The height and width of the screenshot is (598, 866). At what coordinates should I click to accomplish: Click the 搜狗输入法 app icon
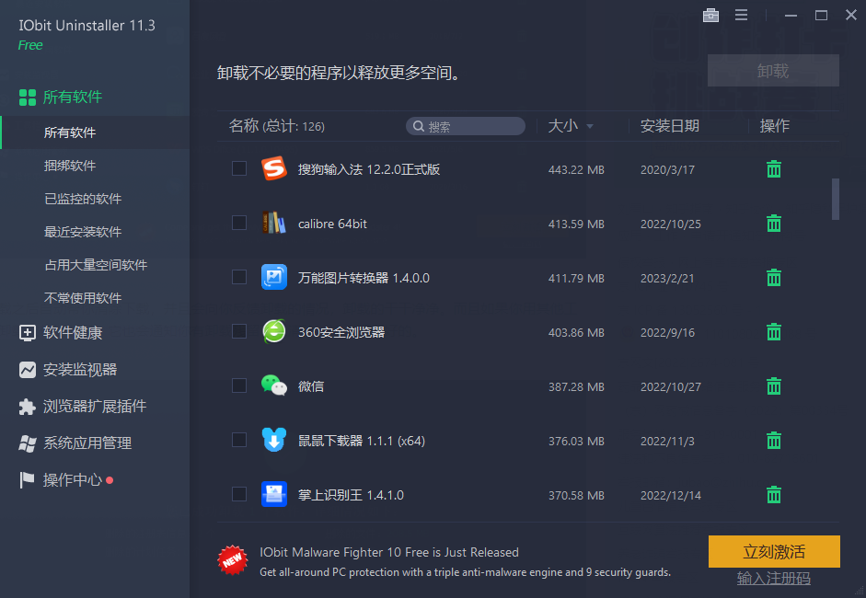pyautogui.click(x=274, y=168)
